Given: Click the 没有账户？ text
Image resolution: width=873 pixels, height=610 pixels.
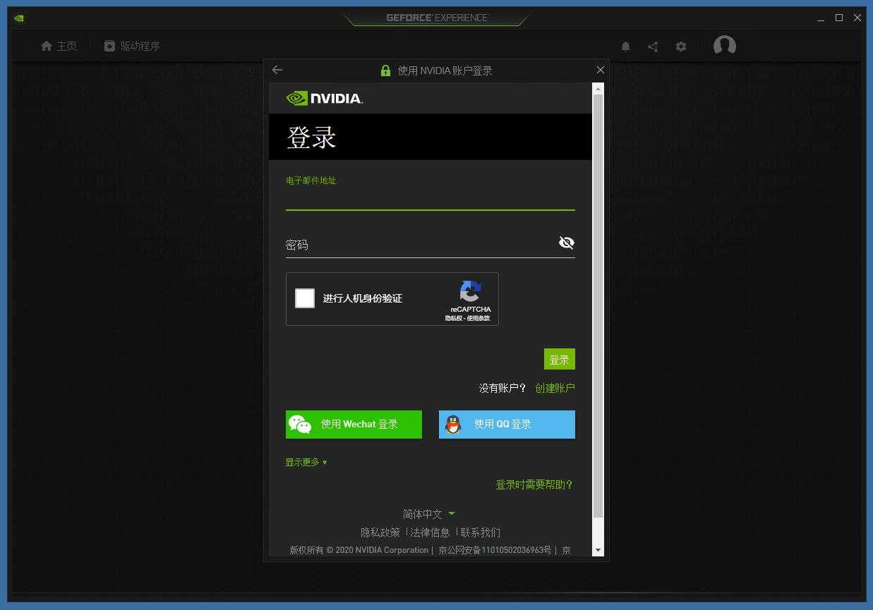Looking at the screenshot, I should tap(502, 388).
